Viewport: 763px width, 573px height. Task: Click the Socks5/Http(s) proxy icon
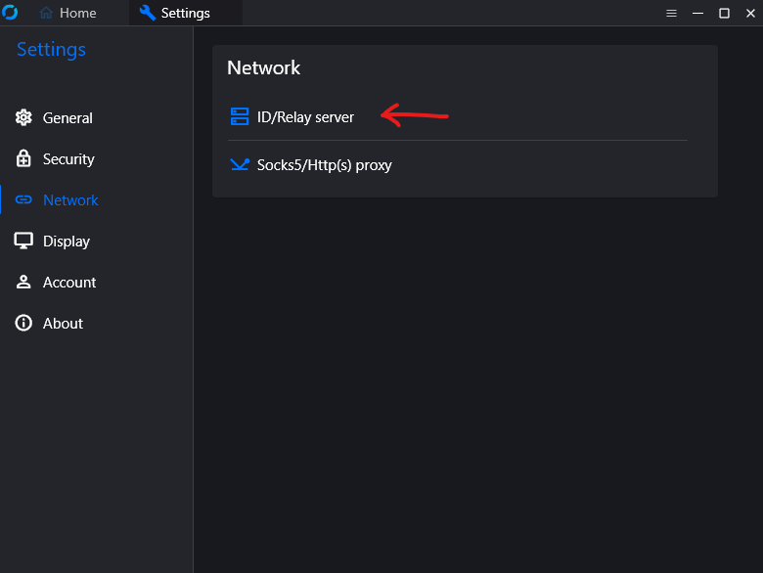[240, 164]
